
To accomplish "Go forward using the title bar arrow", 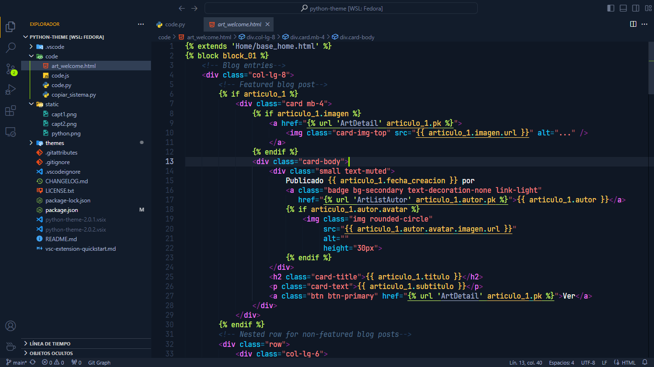I will point(194,8).
